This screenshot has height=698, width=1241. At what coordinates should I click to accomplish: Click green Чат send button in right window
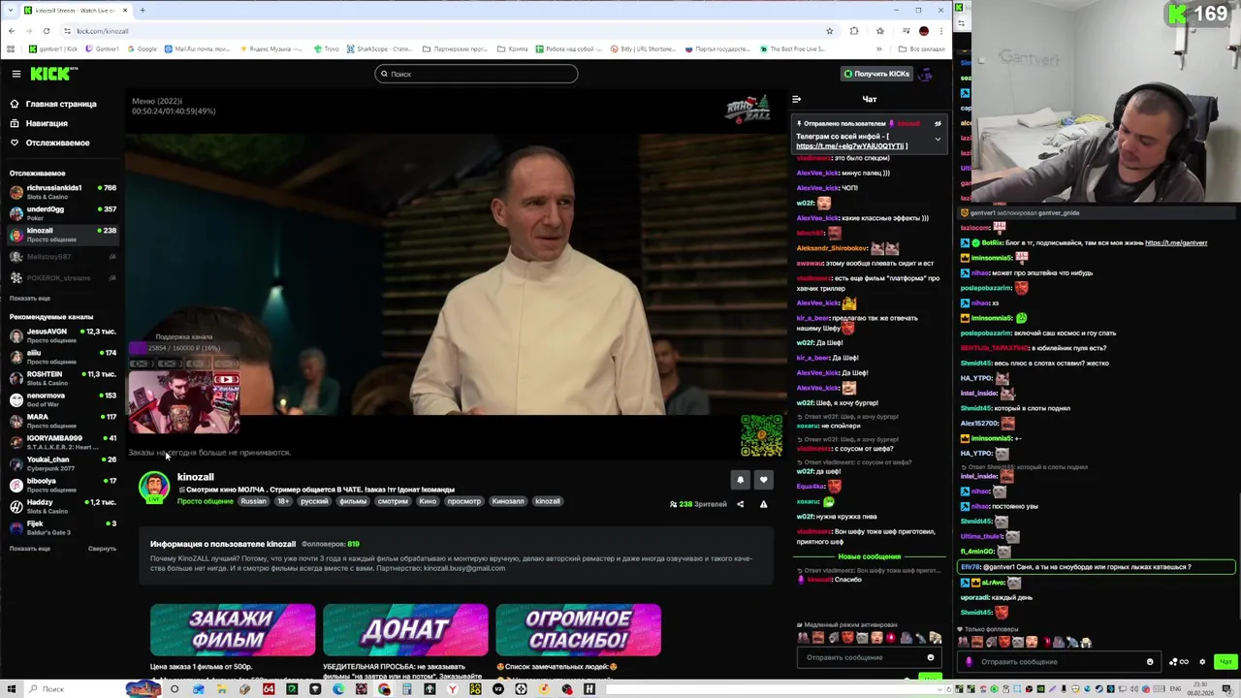(x=1225, y=662)
